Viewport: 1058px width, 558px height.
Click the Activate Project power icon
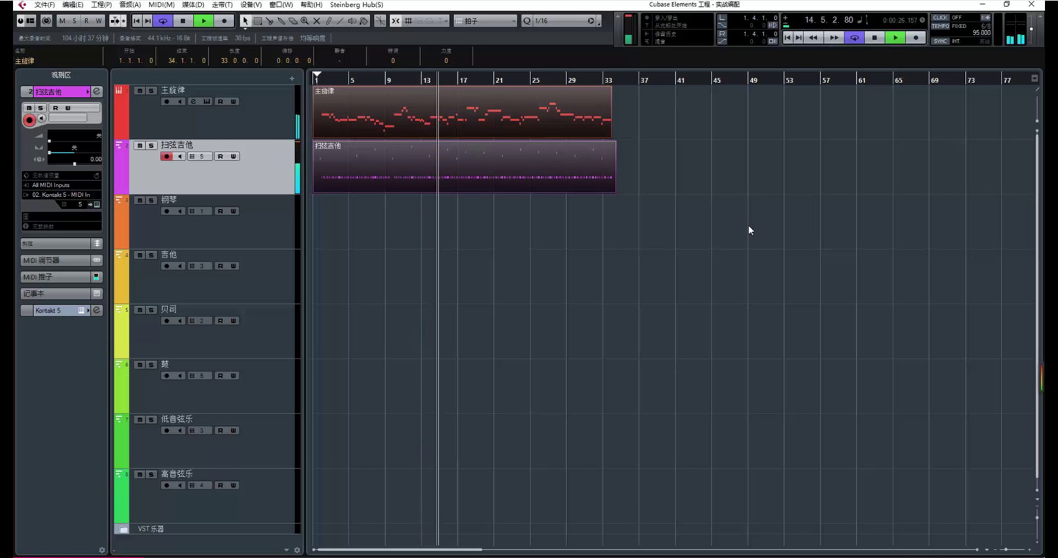click(x=21, y=21)
